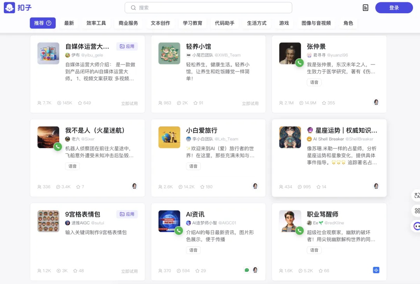This screenshot has height=284, width=420.
Task: Start a voice call on the 张仲景 card
Action: [x=299, y=63]
